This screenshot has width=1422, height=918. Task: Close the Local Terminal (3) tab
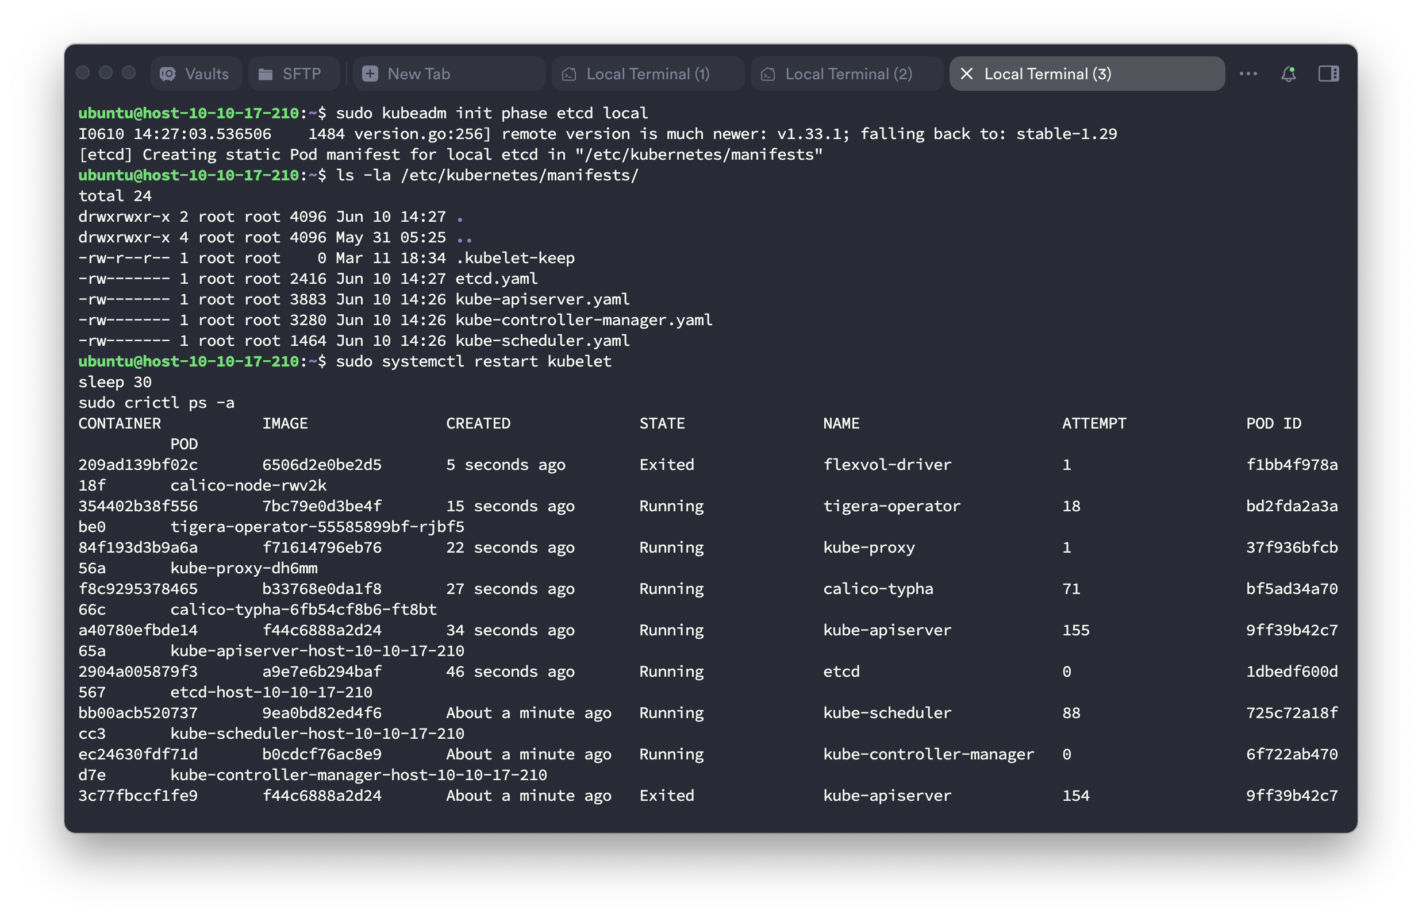tap(966, 74)
